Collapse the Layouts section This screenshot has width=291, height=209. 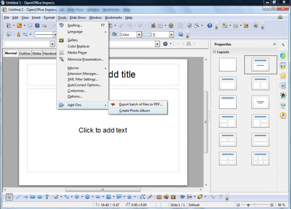pos(214,52)
